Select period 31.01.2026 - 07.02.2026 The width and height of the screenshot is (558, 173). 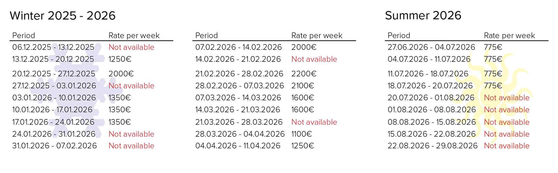54,146
